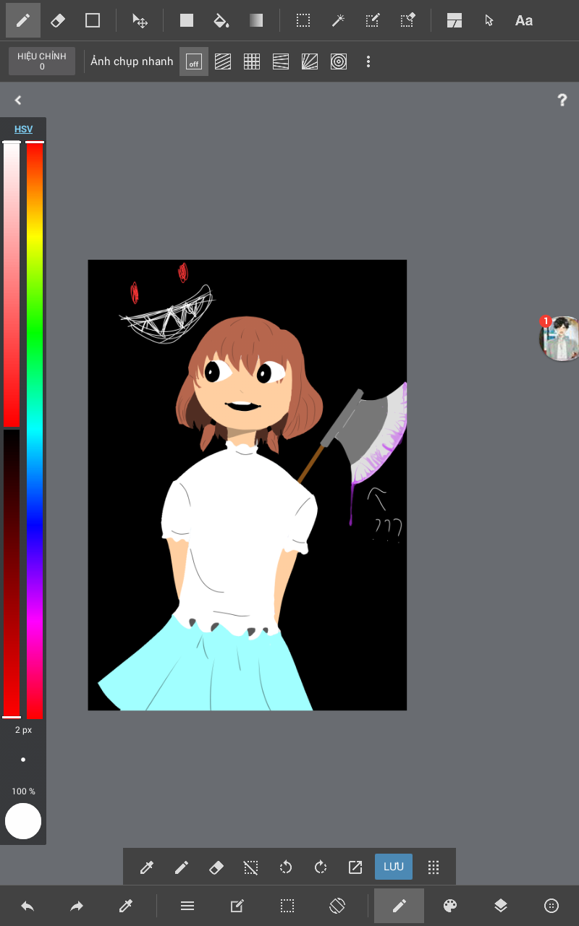The image size is (579, 926).
Task: Tap the HIỆU CHỈNH correction button
Action: coord(42,61)
